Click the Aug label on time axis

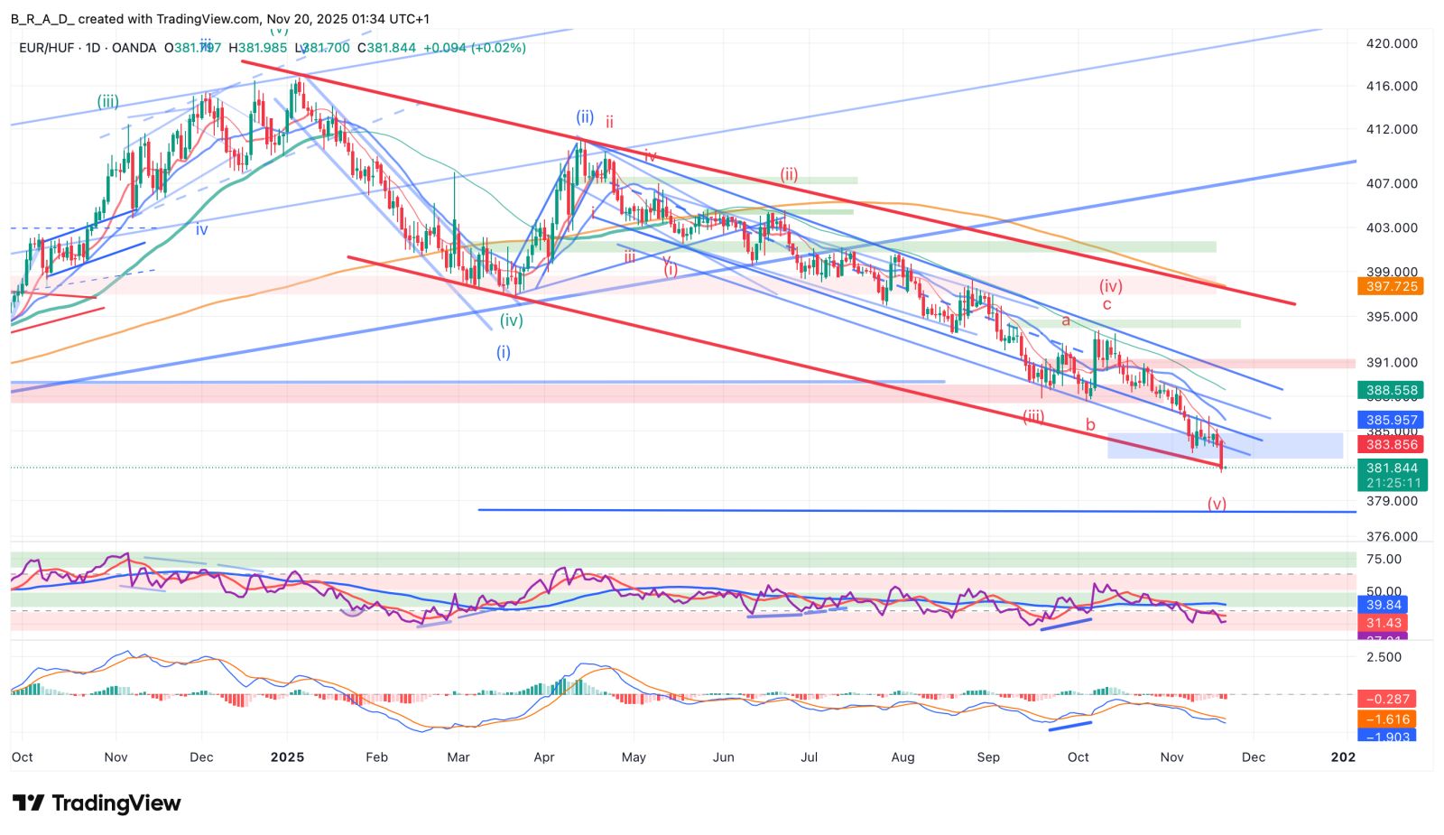902,756
